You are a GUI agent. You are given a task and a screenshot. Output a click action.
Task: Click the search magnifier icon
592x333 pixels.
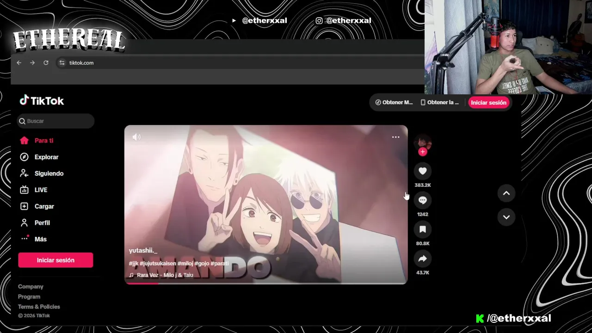click(x=22, y=121)
